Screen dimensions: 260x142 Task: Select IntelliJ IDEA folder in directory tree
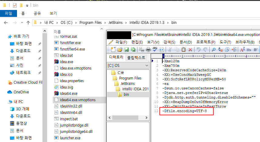pyautogui.click(x=132, y=89)
